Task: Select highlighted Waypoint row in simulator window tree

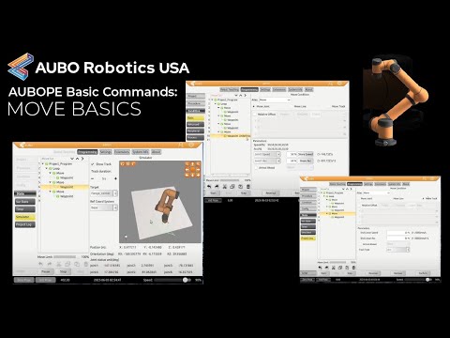Action: click(64, 187)
